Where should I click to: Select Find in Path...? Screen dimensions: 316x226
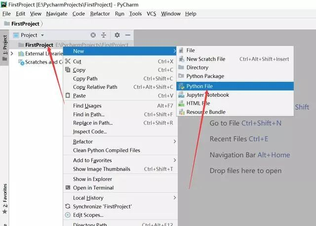(x=120, y=114)
